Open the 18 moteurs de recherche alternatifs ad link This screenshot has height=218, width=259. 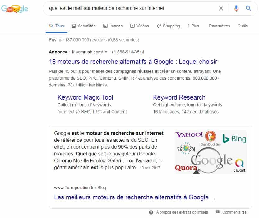tap(133, 62)
